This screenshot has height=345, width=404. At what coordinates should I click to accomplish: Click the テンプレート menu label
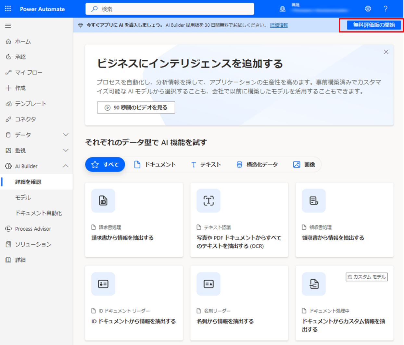(x=31, y=104)
